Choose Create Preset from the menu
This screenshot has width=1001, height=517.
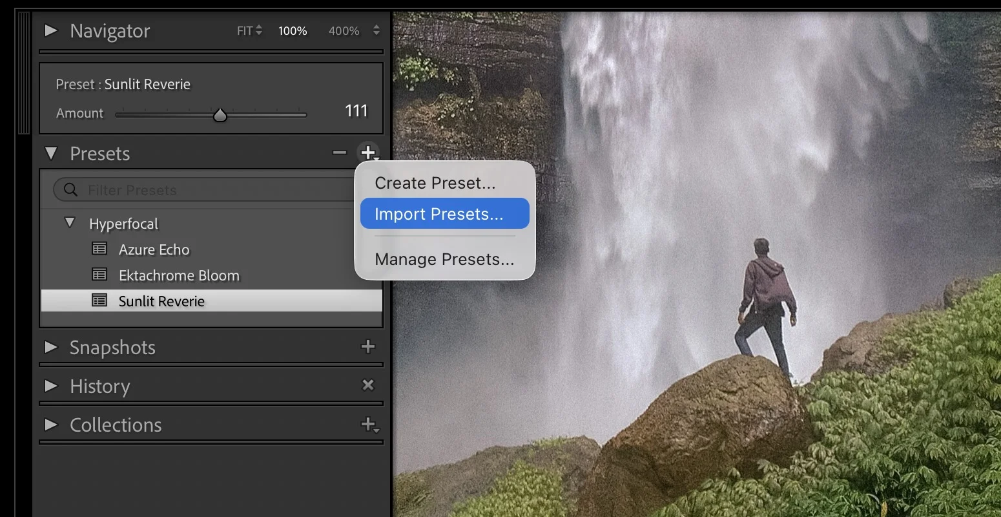click(435, 183)
